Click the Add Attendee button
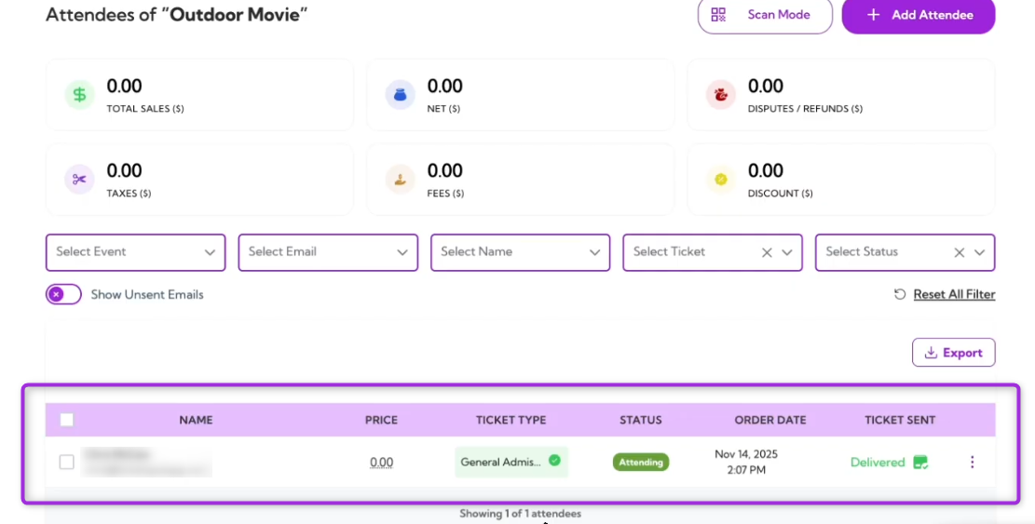The width and height of the screenshot is (1035, 524). [x=919, y=15]
